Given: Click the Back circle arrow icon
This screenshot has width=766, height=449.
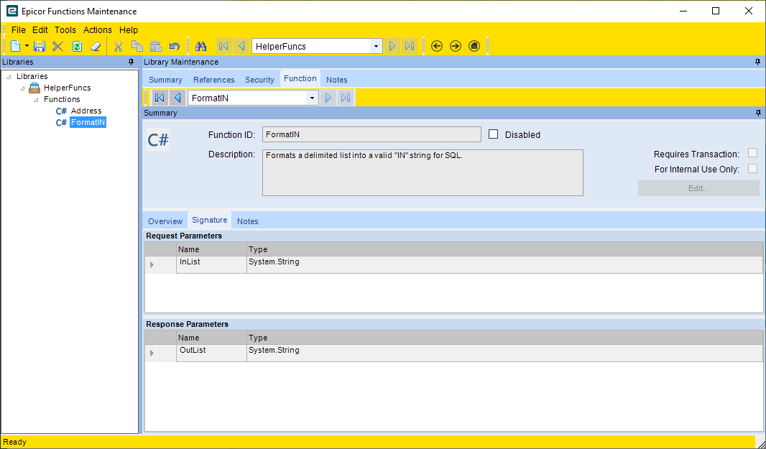Looking at the screenshot, I should click(437, 46).
